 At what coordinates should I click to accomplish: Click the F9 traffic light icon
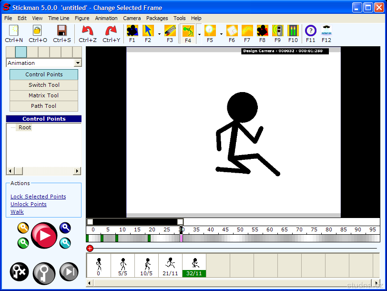tap(277, 31)
